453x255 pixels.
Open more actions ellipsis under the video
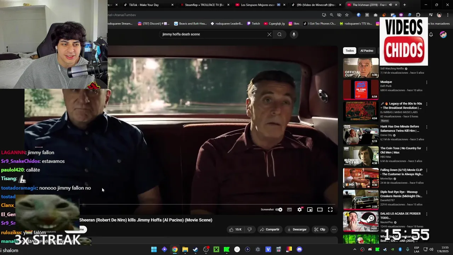(x=334, y=229)
